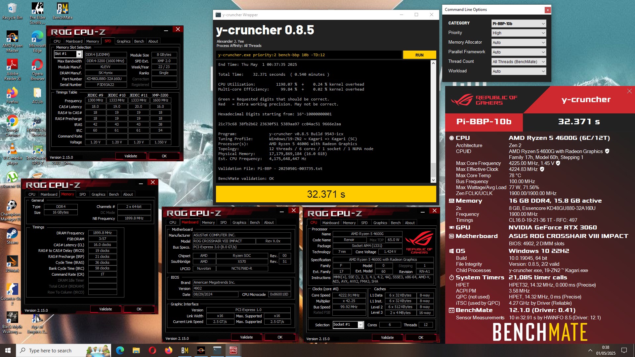Open notification center in the system tray
Screen dimensions: 635x357
(624, 350)
